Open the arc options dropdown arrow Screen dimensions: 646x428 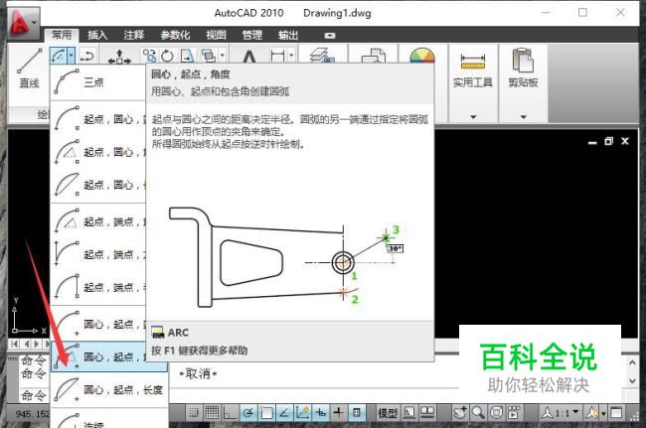click(72, 56)
